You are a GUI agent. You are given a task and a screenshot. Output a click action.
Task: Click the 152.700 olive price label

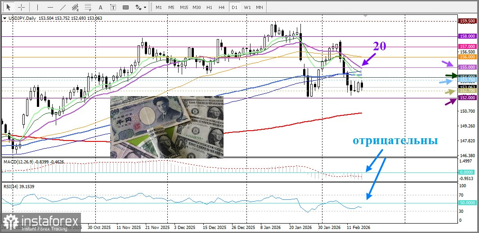(467, 91)
